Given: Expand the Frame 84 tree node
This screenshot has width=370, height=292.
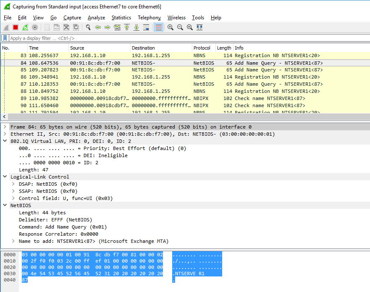Looking at the screenshot, I should pos(5,127).
